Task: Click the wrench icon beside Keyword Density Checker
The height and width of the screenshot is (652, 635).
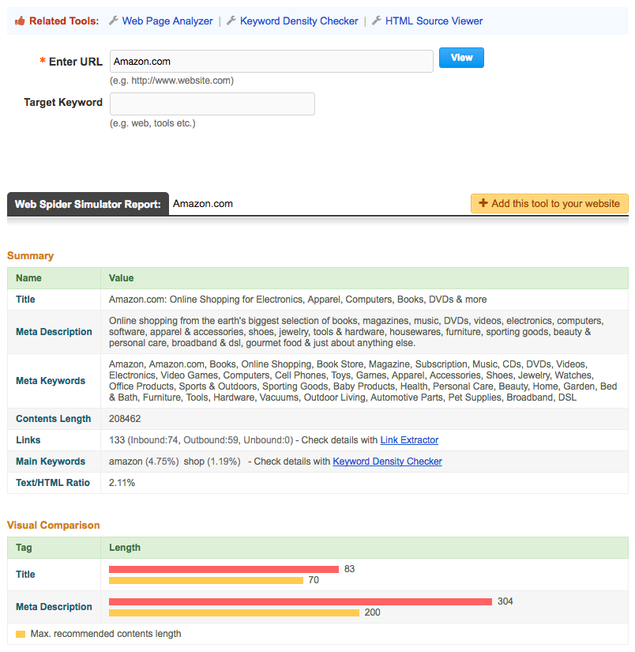Action: (231, 21)
